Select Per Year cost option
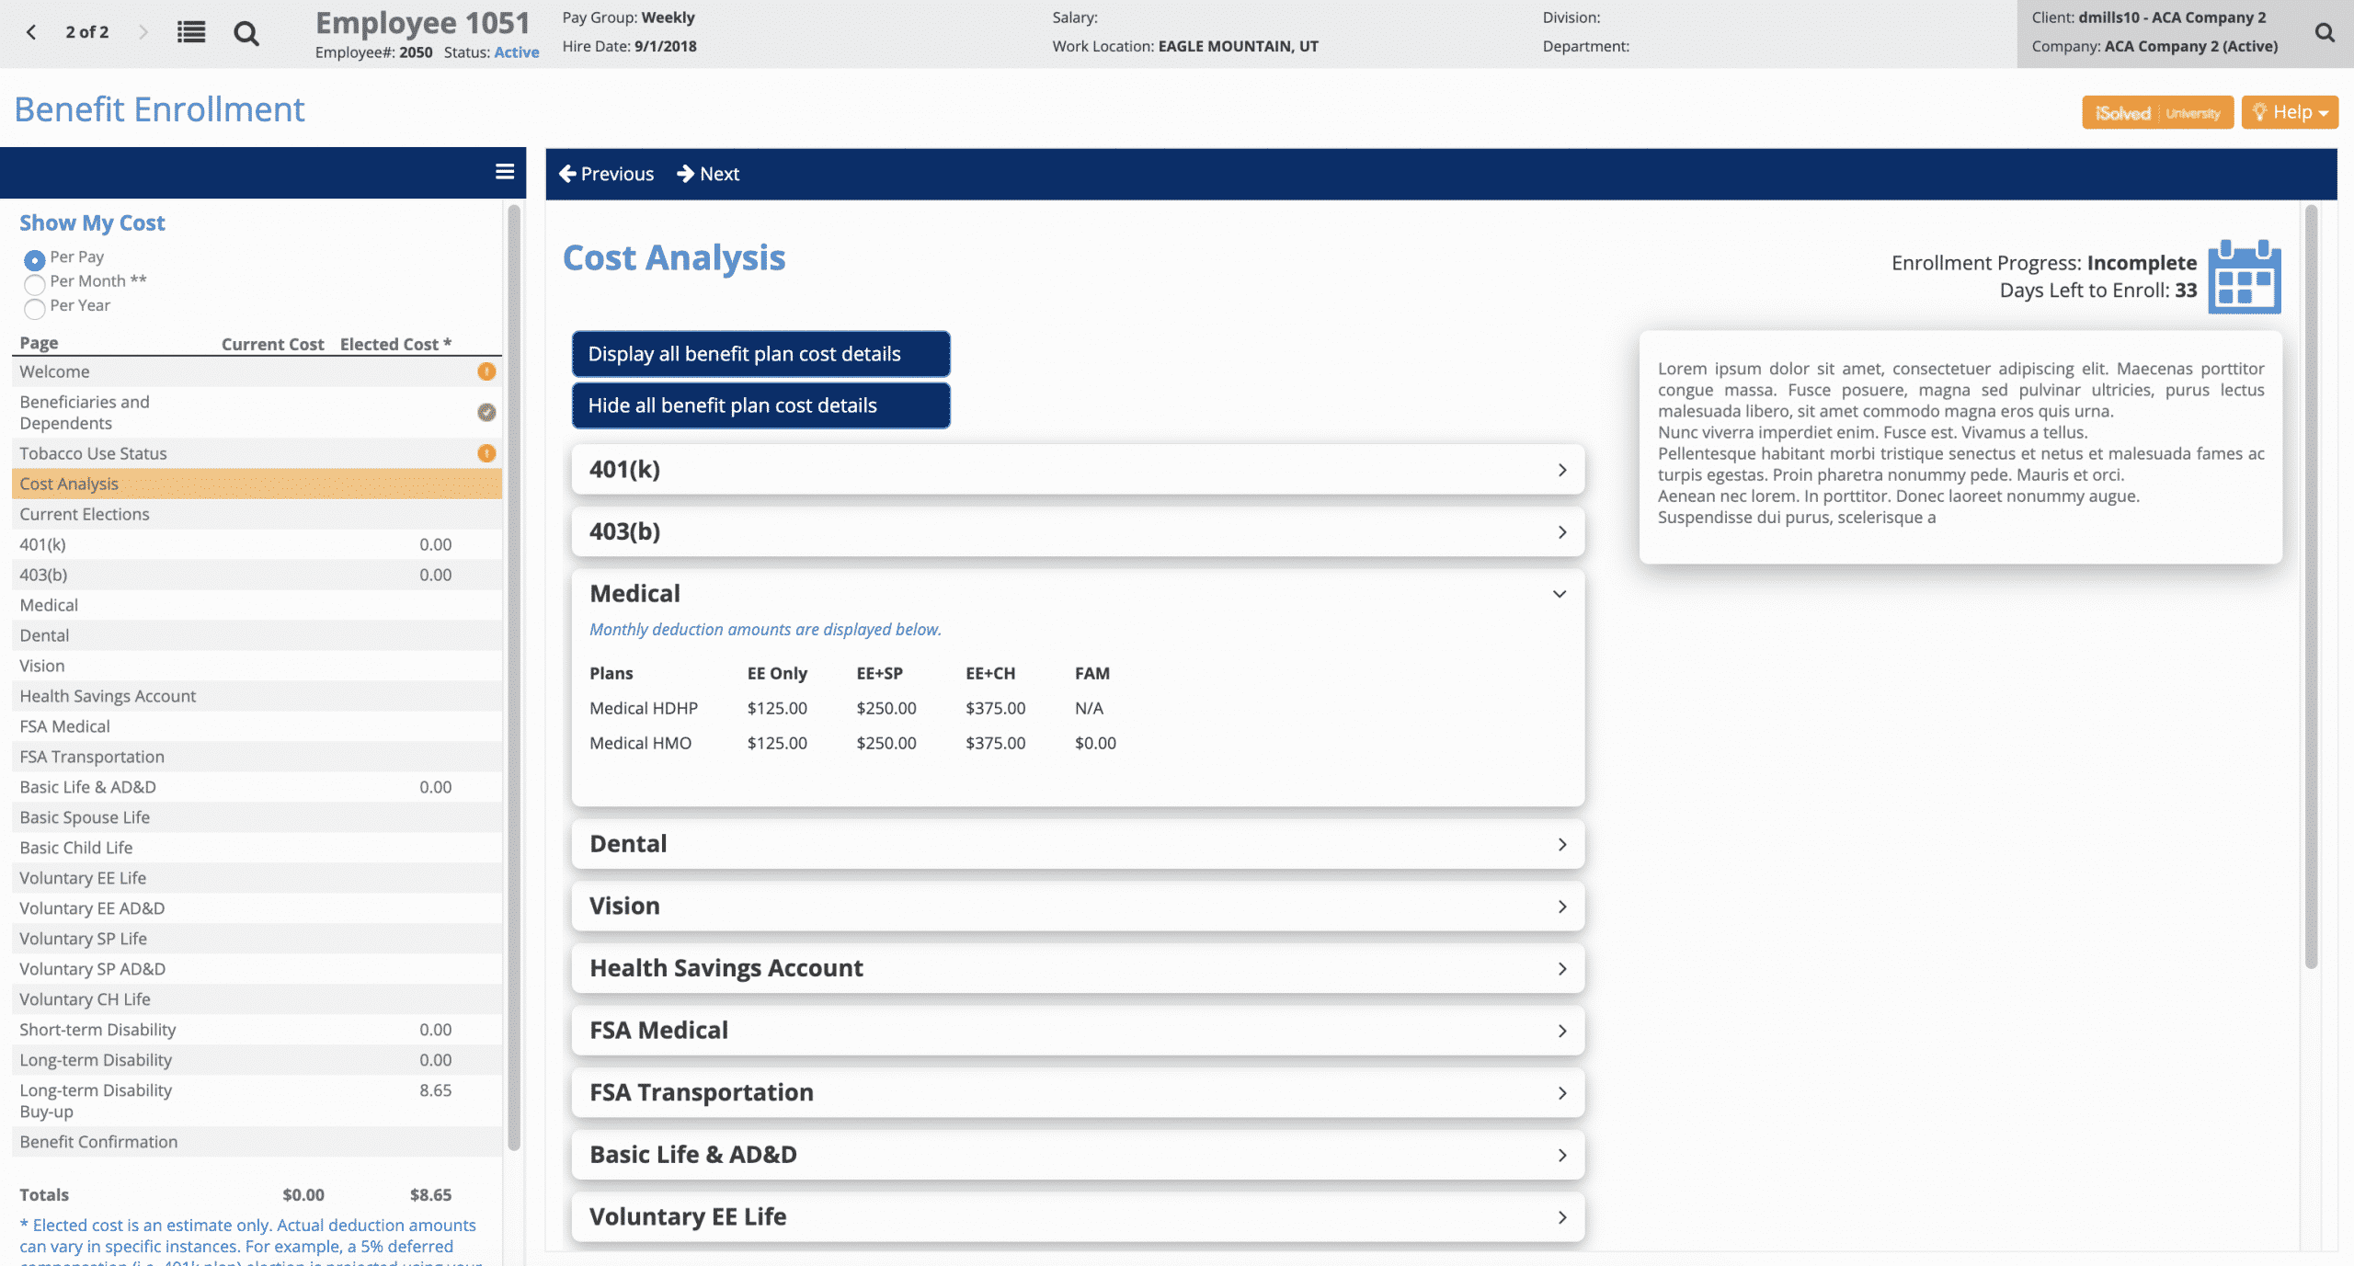 35,308
